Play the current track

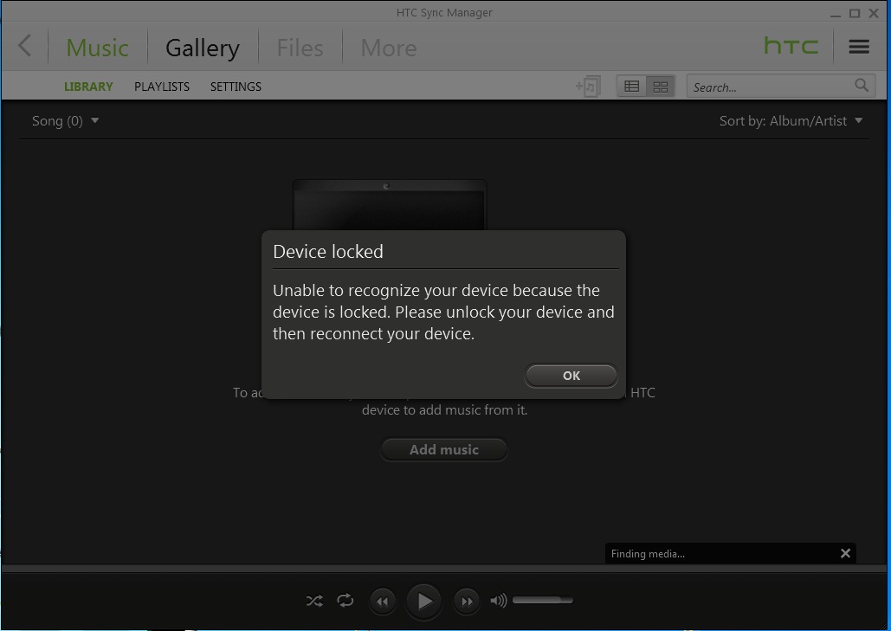[x=424, y=601]
